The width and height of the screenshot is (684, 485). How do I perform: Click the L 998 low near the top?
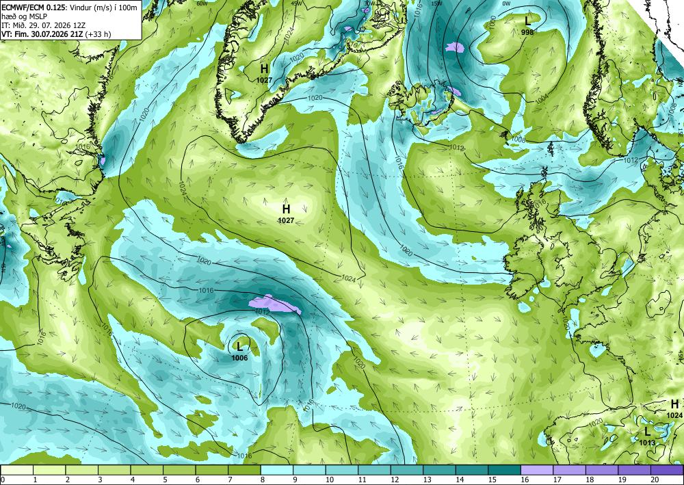coord(527,25)
